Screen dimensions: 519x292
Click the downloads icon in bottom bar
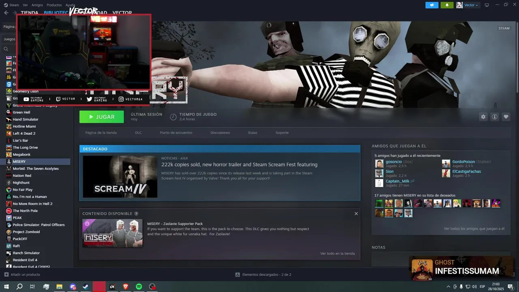click(238, 275)
